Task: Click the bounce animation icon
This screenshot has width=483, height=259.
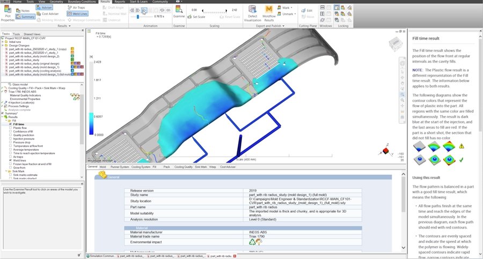Action: pyautogui.click(x=168, y=10)
